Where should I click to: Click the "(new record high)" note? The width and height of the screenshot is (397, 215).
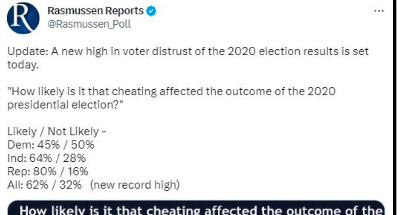point(135,185)
